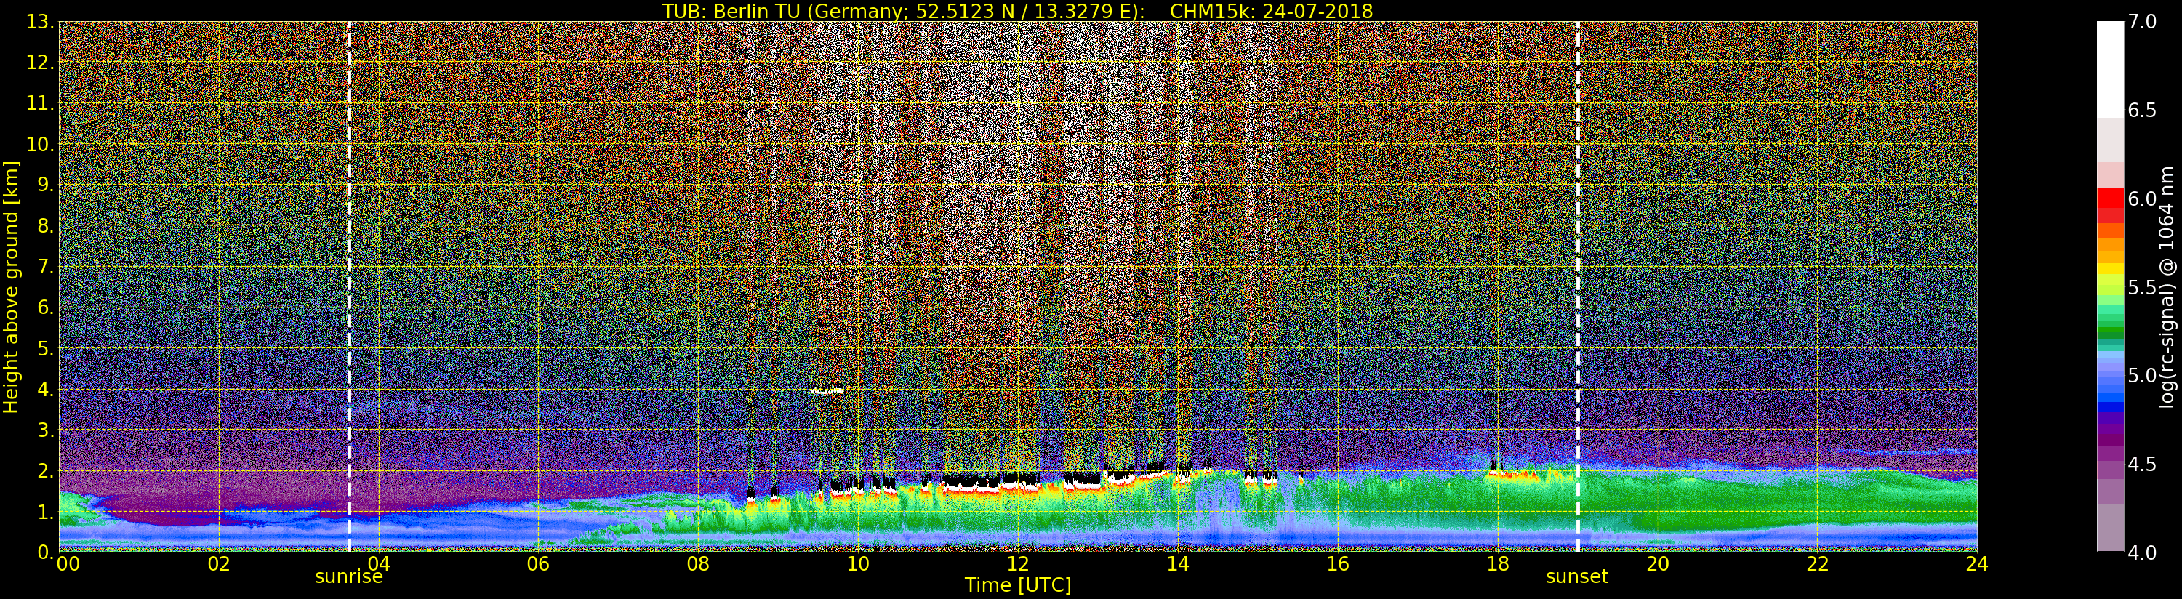
Task: Click the '14' time axis tick label
Action: pyautogui.click(x=1177, y=564)
